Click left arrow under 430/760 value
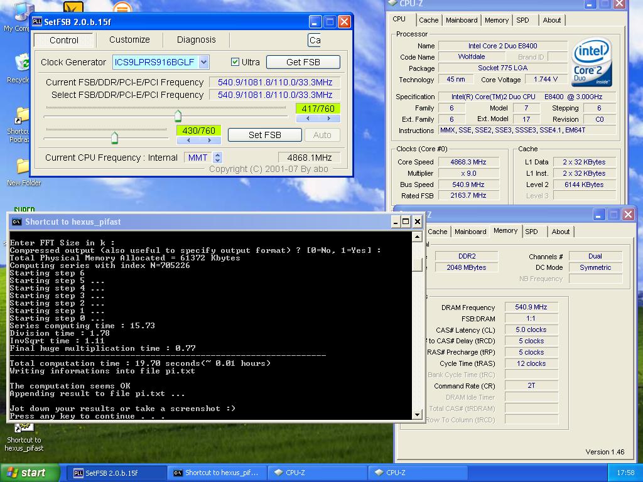The image size is (643, 482). (x=188, y=140)
